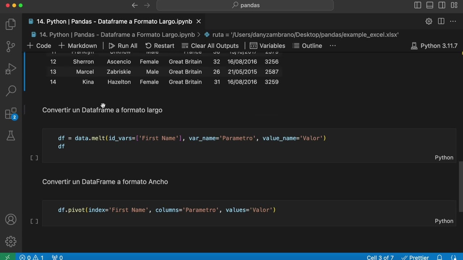Go back with the left arrow

(x=135, y=5)
